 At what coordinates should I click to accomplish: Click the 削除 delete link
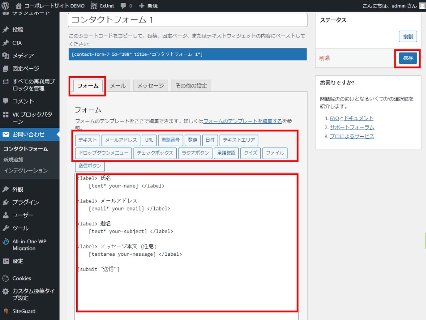point(324,58)
